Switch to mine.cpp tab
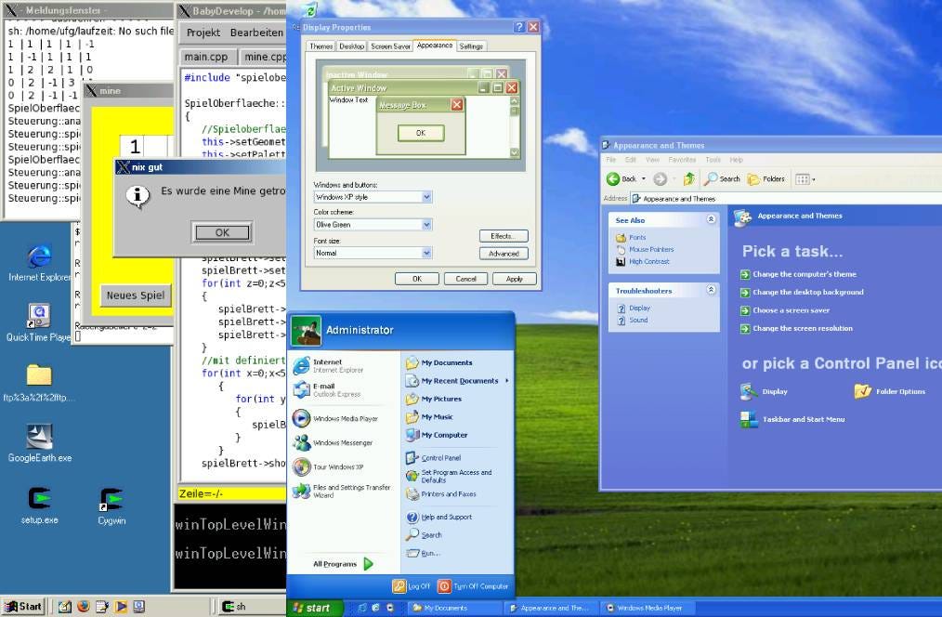The image size is (942, 617). [x=264, y=57]
